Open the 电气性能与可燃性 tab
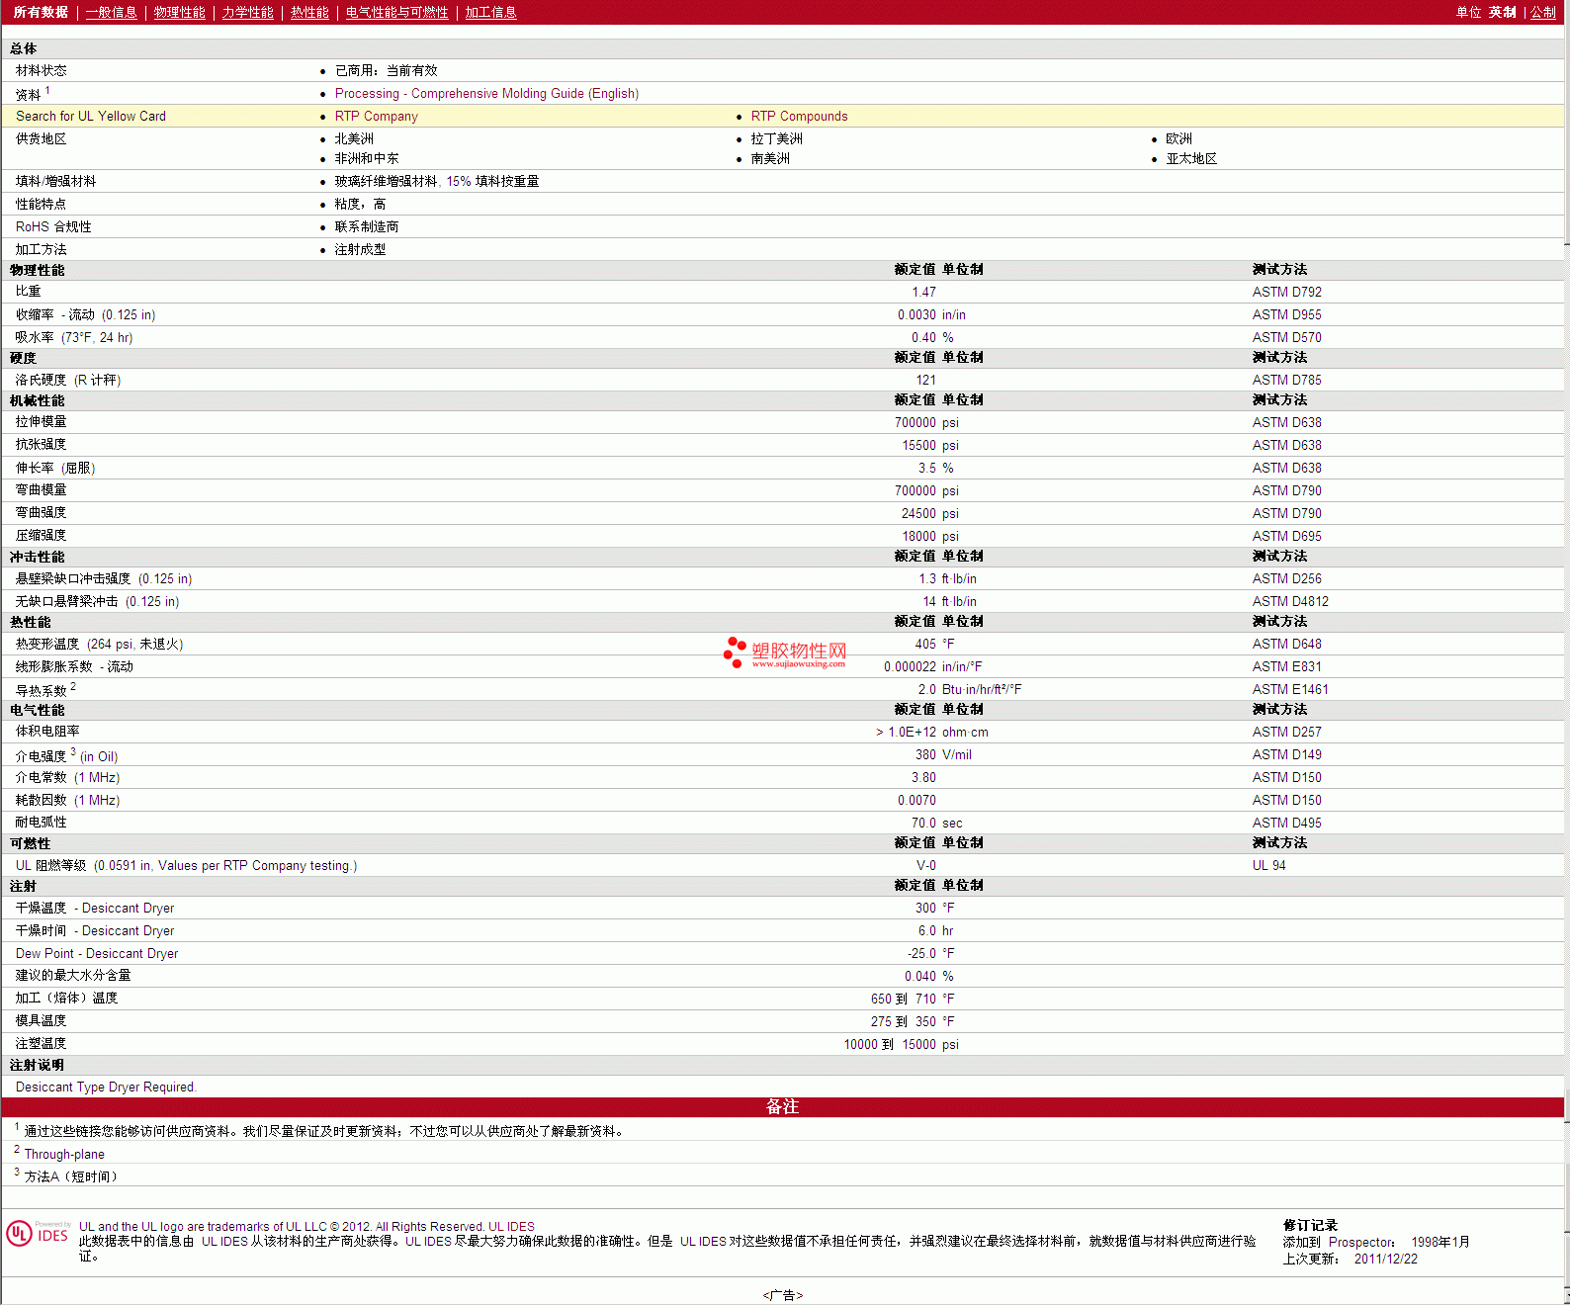The width and height of the screenshot is (1570, 1306). click(x=396, y=13)
